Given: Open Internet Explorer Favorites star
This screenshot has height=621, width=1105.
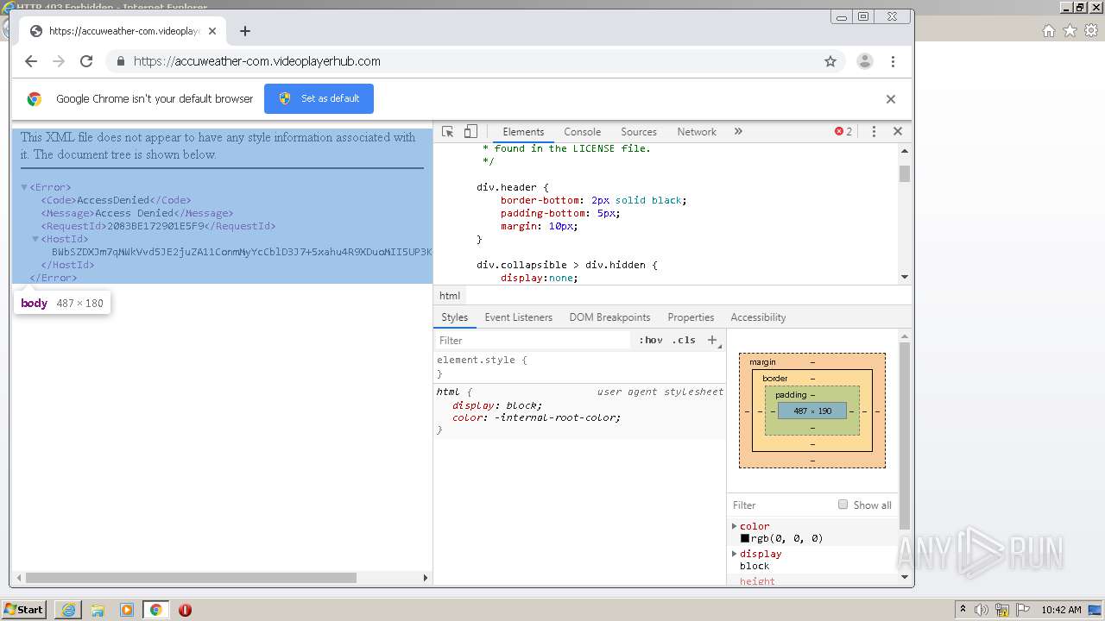Looking at the screenshot, I should (x=1070, y=31).
